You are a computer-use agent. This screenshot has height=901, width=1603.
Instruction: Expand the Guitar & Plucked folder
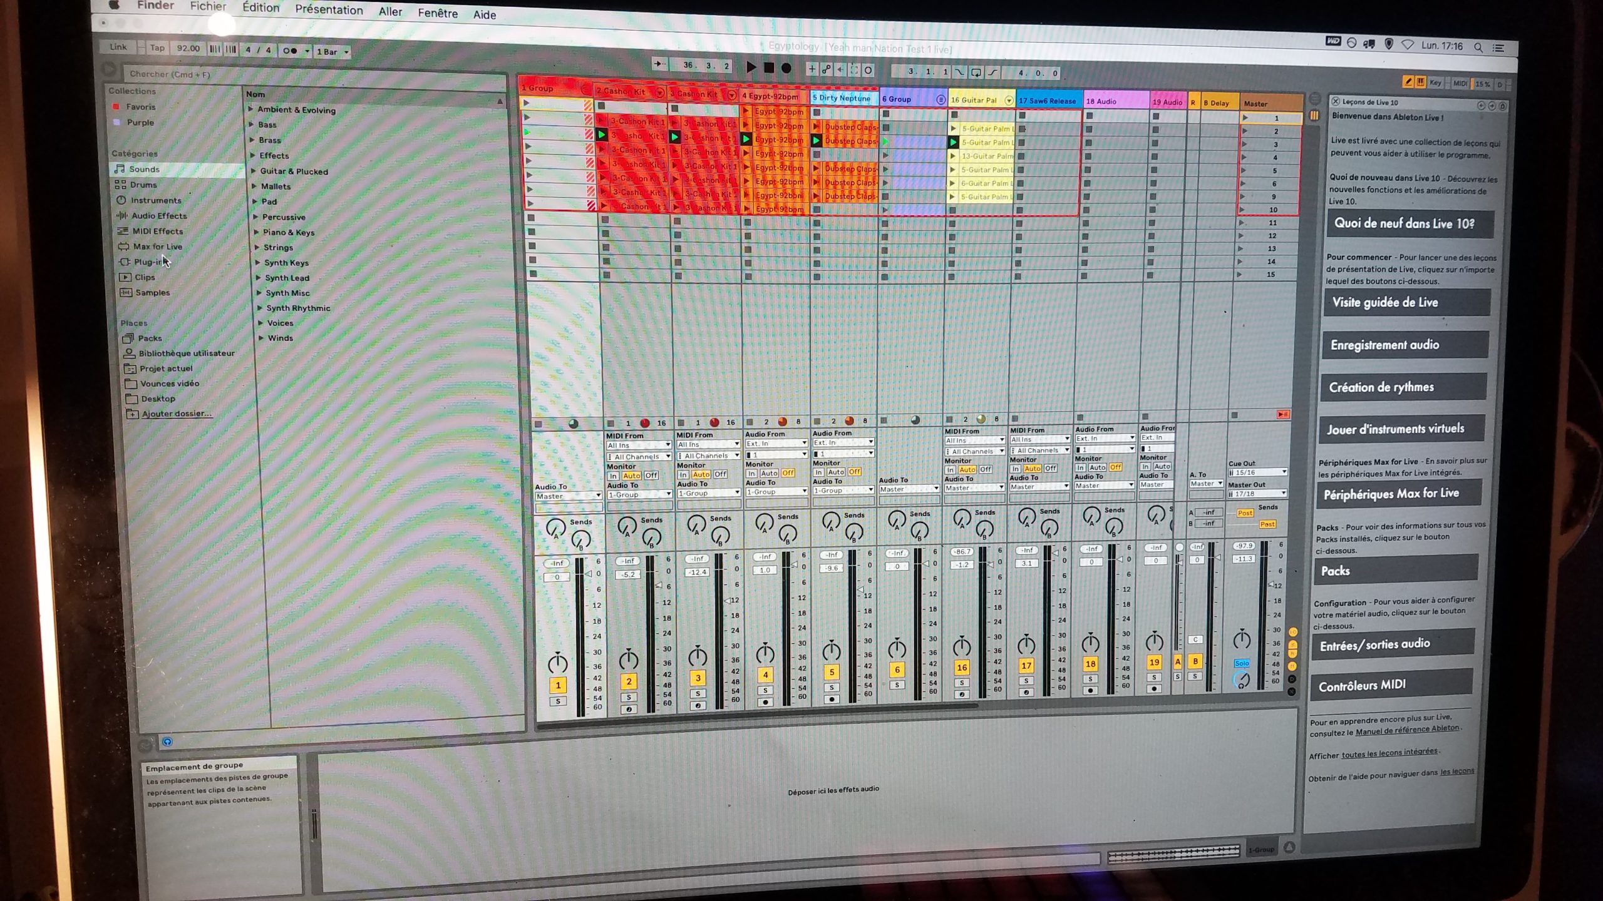tap(254, 170)
